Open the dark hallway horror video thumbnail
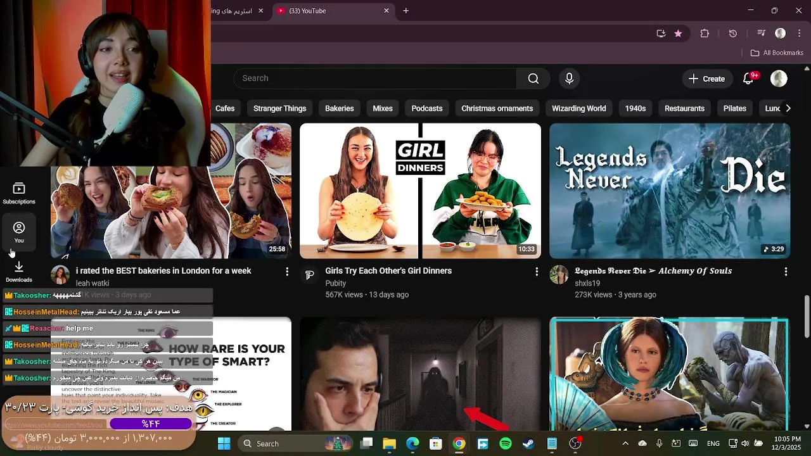Viewport: 811px width, 456px height. tap(420, 374)
